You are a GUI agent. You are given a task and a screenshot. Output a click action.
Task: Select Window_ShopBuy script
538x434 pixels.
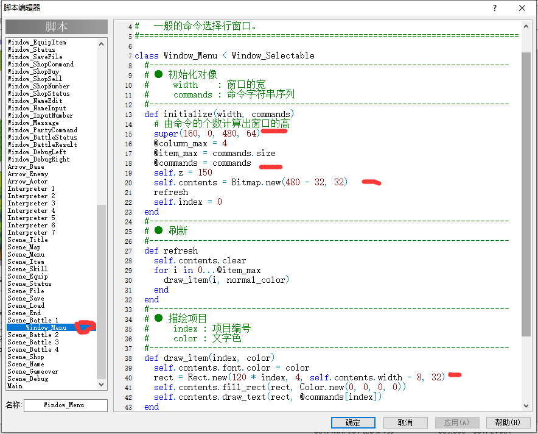33,71
